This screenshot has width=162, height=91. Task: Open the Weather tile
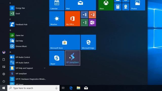(x=57, y=19)
